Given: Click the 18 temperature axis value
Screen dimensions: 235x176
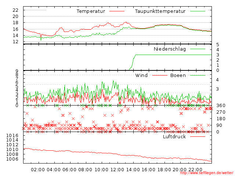Looking at the screenshot, I should pyautogui.click(x=15, y=23).
